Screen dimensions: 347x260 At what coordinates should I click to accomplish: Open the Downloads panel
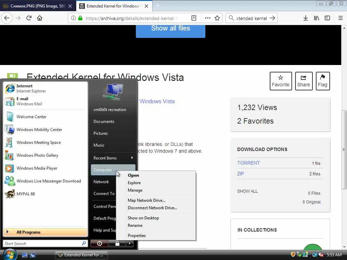pyautogui.click(x=306, y=18)
